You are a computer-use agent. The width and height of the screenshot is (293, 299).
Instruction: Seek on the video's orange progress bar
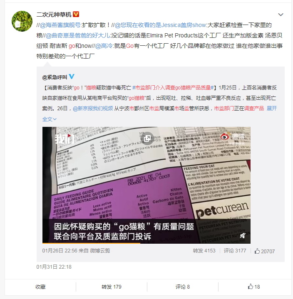146,243
